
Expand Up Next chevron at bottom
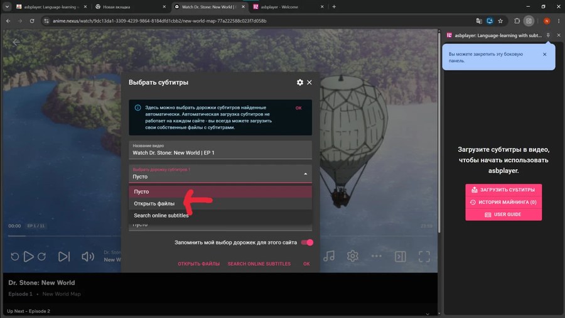point(427,314)
